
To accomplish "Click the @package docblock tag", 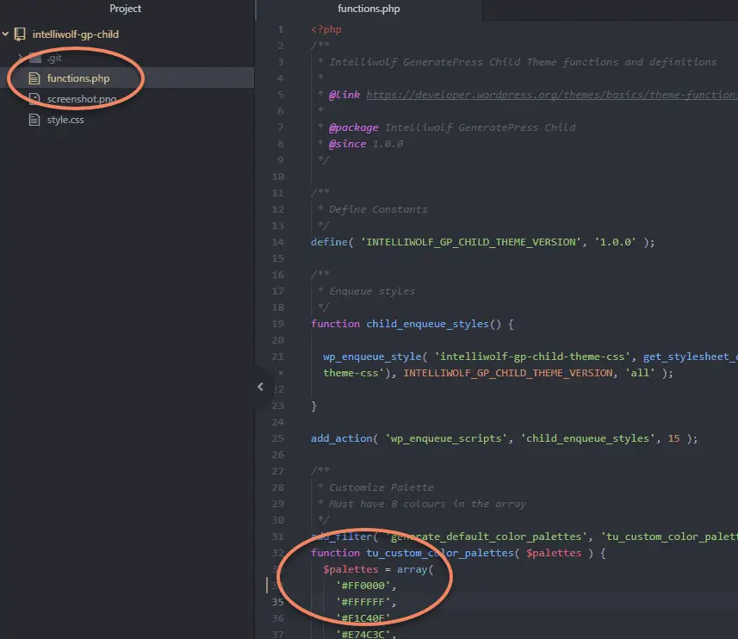I will point(353,127).
